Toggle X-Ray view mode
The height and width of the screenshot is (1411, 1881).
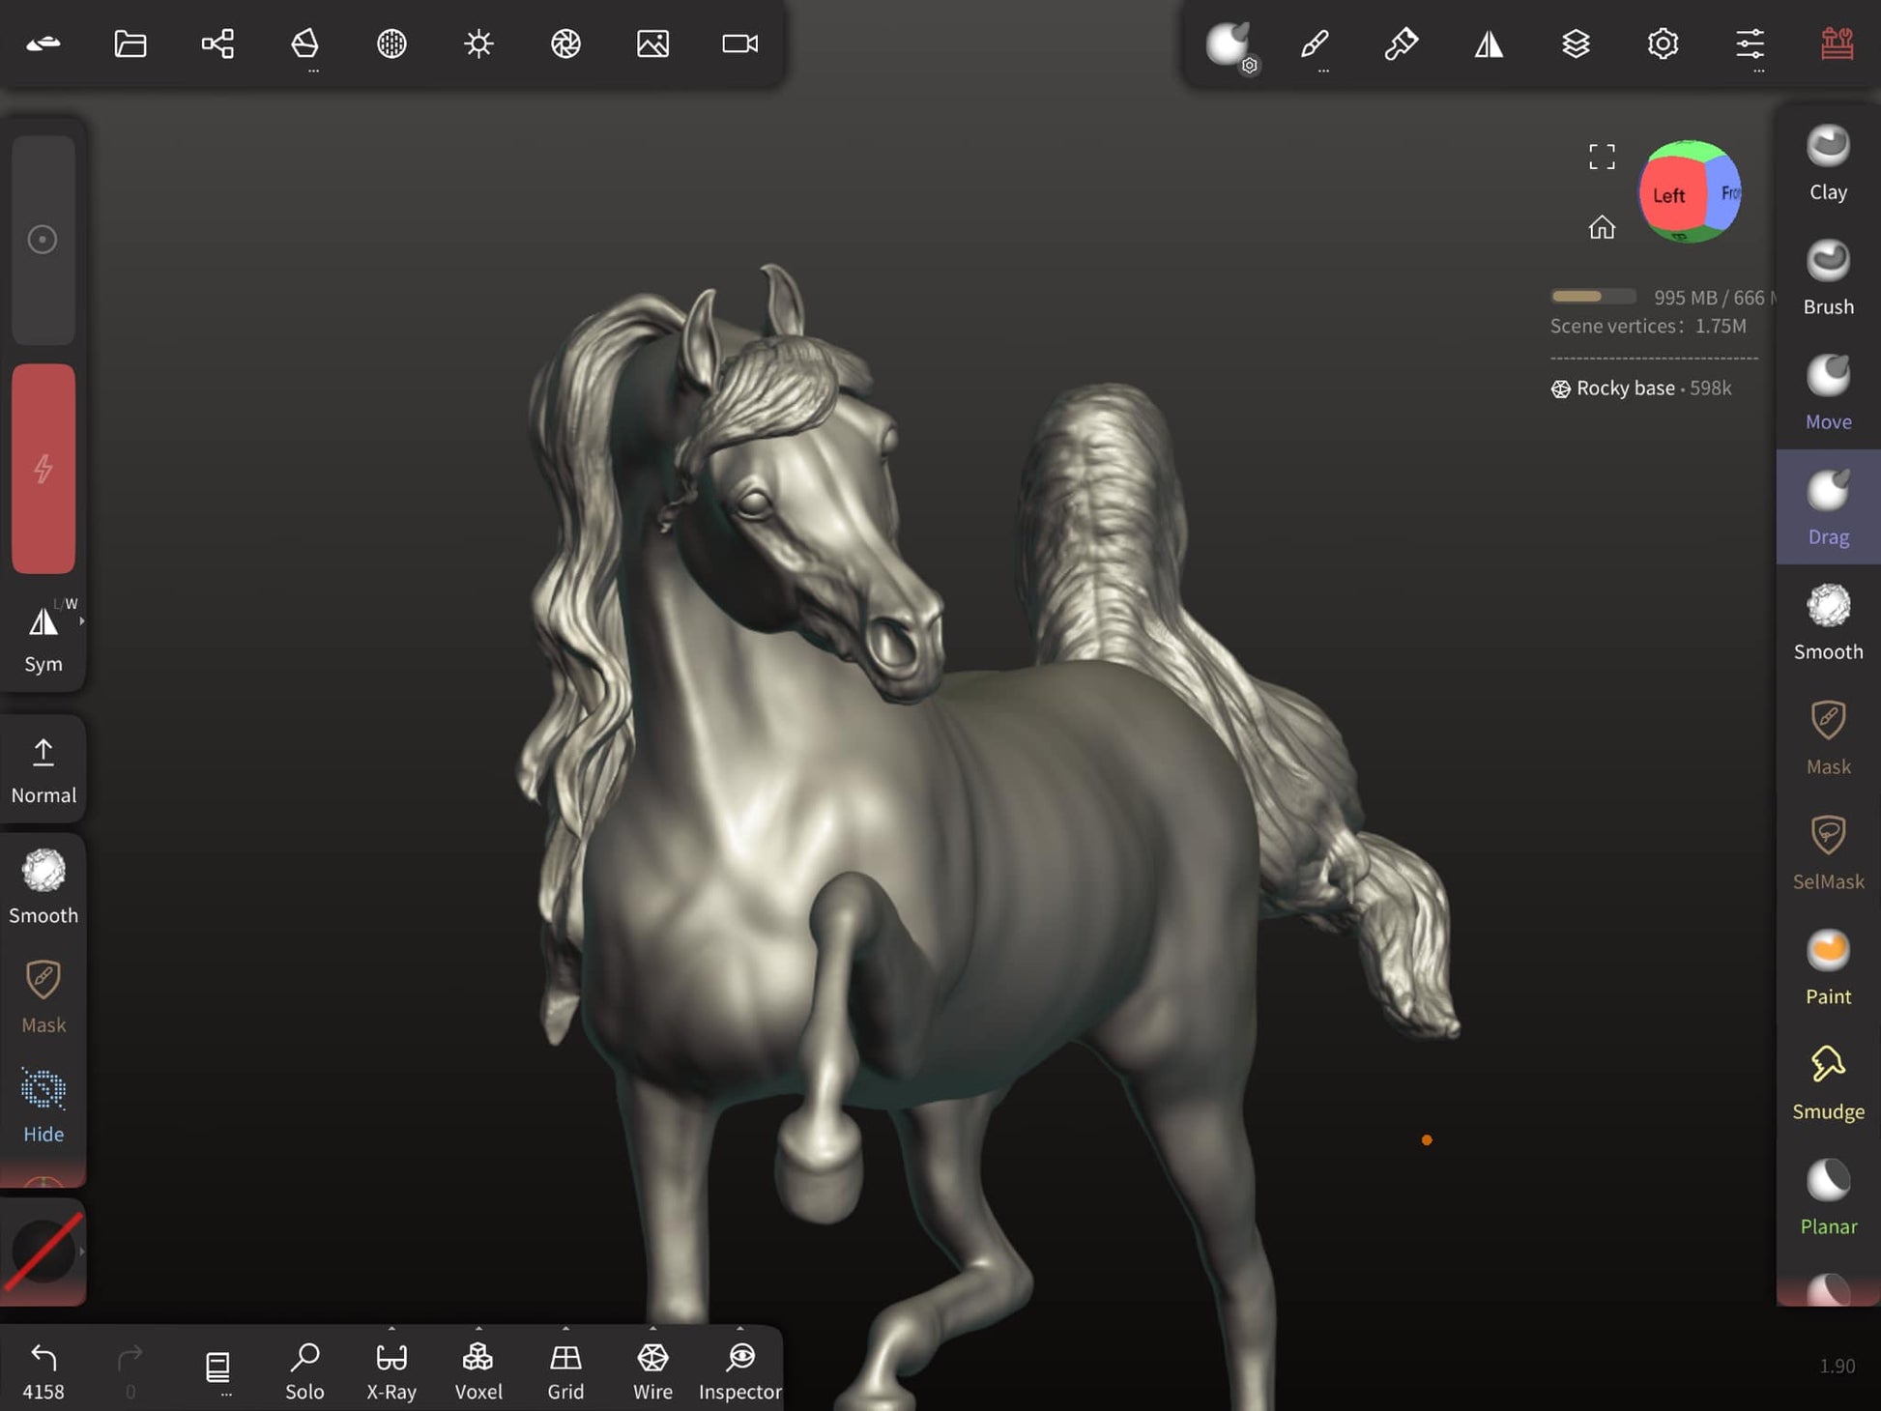pyautogui.click(x=391, y=1369)
